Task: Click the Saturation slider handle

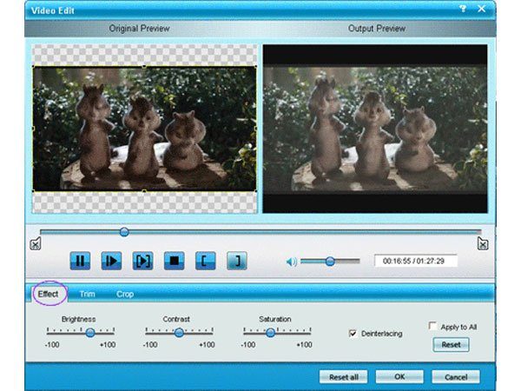Action: click(x=270, y=332)
